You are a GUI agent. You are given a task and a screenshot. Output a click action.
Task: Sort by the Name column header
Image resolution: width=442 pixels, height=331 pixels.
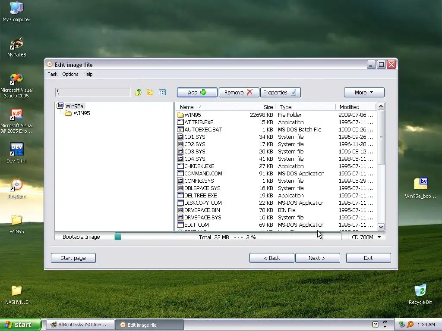point(205,107)
